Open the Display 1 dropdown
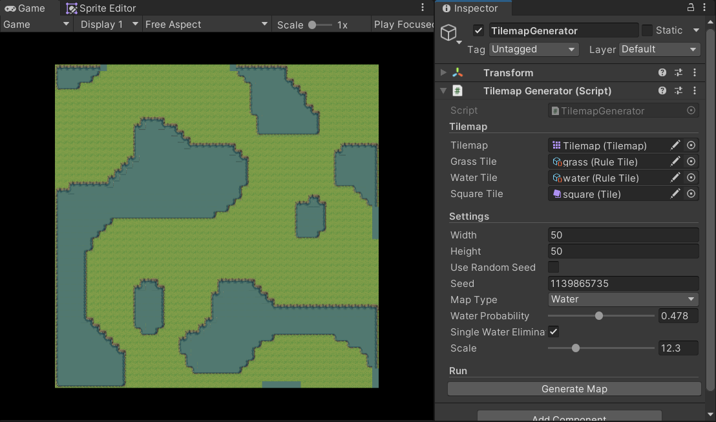 (x=109, y=24)
